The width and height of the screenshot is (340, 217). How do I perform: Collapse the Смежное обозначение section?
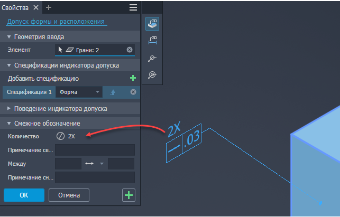(9, 123)
